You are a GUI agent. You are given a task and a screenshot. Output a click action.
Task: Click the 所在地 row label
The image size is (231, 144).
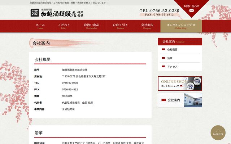(x=38, y=76)
